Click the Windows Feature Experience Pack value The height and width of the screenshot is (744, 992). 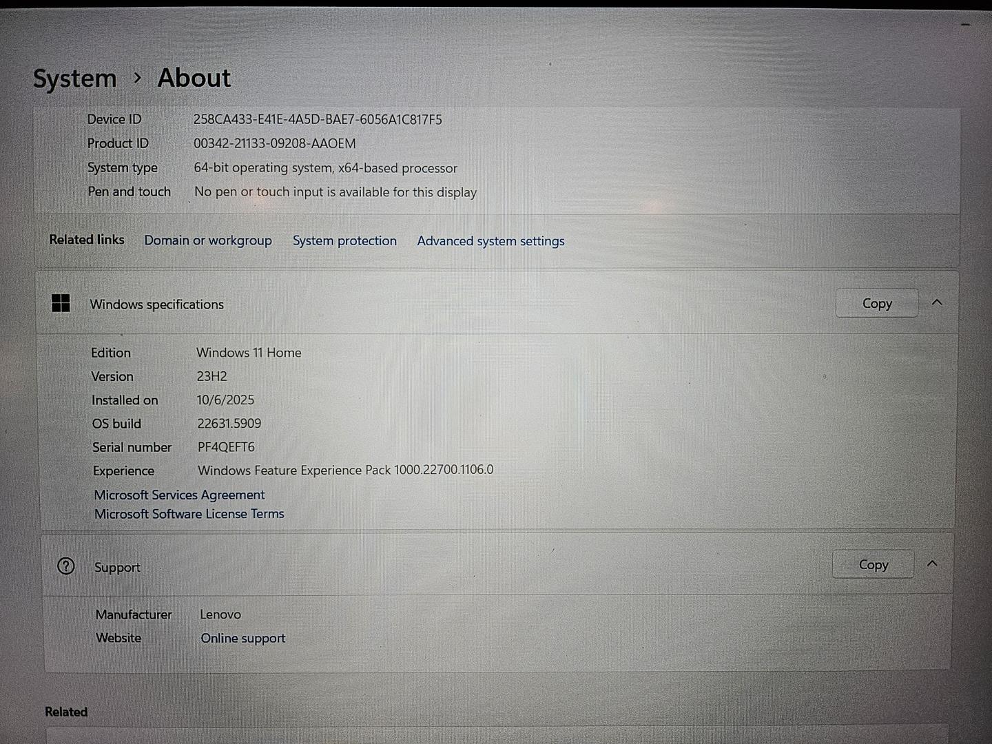(x=346, y=470)
